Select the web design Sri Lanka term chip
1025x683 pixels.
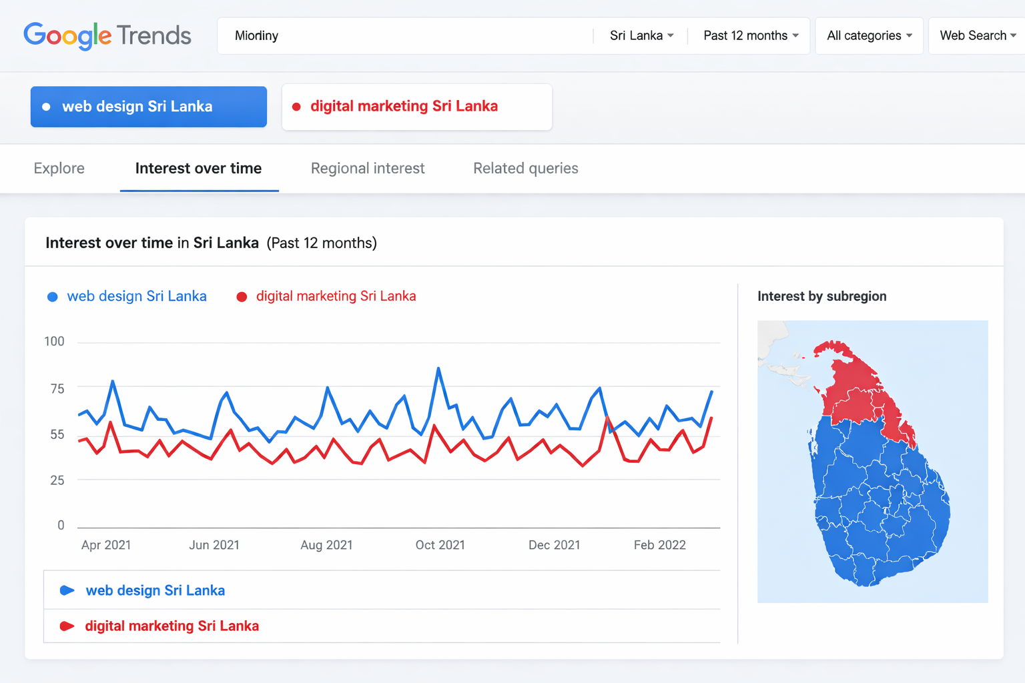click(x=149, y=107)
